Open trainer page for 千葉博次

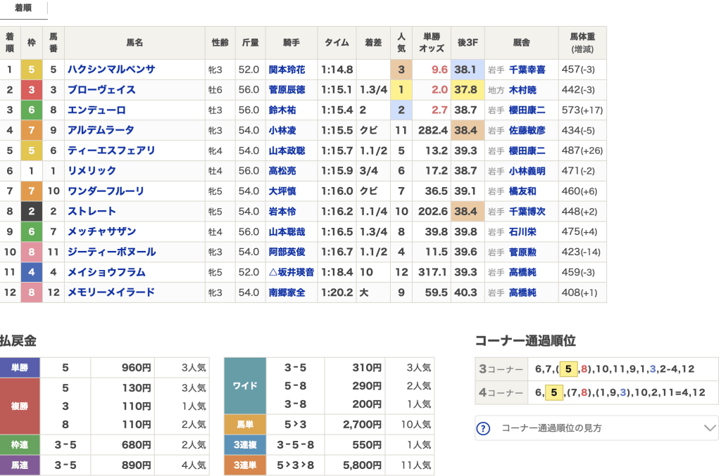coord(527,211)
